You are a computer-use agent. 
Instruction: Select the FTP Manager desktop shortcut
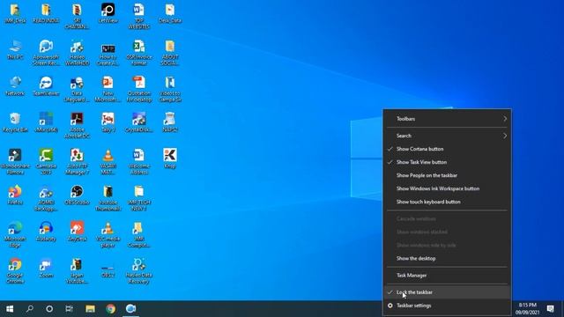pyautogui.click(x=77, y=162)
